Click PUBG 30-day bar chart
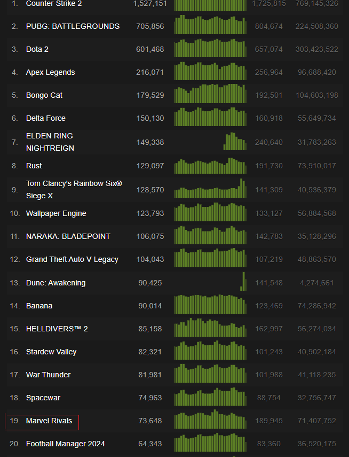The image size is (349, 457). point(210,25)
